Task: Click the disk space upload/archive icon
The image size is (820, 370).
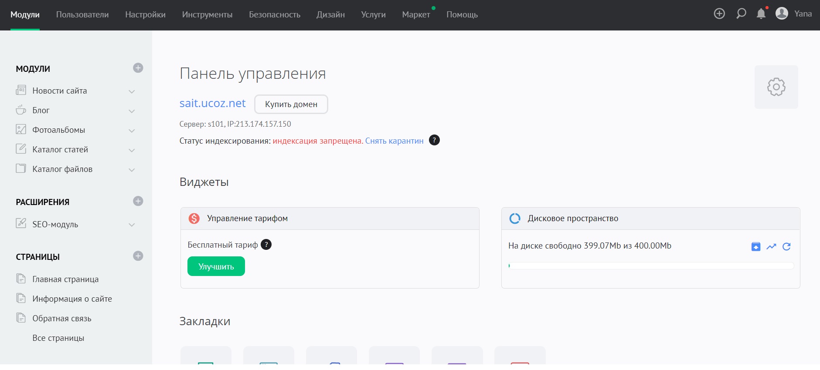Action: 756,247
